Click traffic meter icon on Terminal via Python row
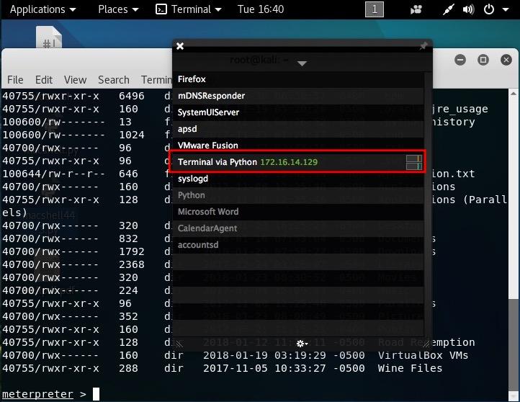The height and width of the screenshot is (402, 520). (x=414, y=162)
